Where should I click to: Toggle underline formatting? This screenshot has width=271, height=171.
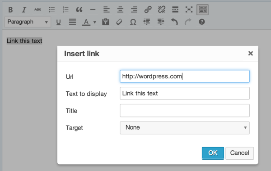tap(58, 22)
